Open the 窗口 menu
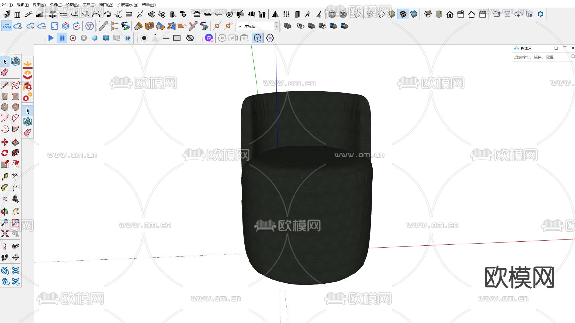The height and width of the screenshot is (323, 575). [x=107, y=5]
